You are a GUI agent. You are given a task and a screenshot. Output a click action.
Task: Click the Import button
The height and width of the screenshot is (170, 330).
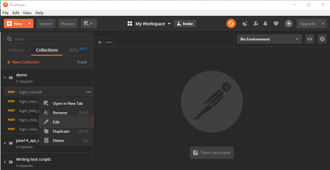46,23
